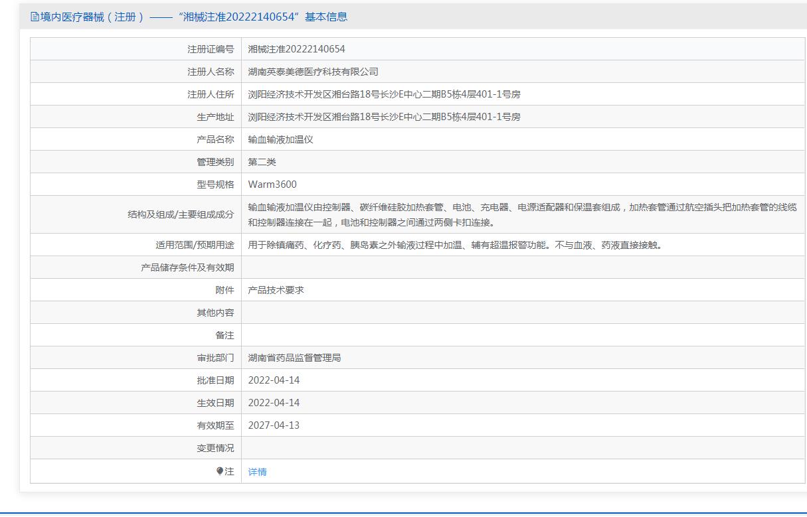Click management category value 第二类

262,162
